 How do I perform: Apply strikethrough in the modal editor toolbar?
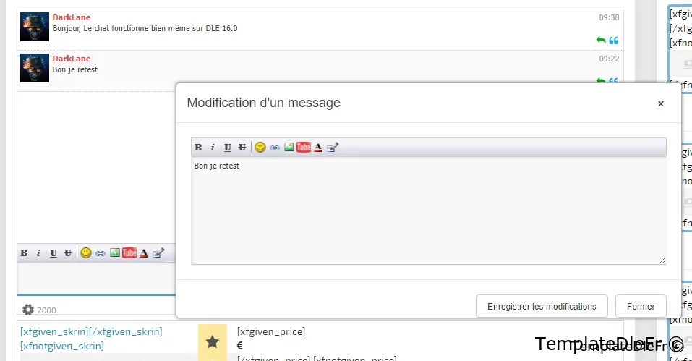(242, 148)
